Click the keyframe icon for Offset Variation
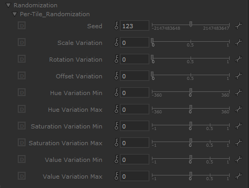The height and width of the screenshot is (188, 249). point(116,76)
